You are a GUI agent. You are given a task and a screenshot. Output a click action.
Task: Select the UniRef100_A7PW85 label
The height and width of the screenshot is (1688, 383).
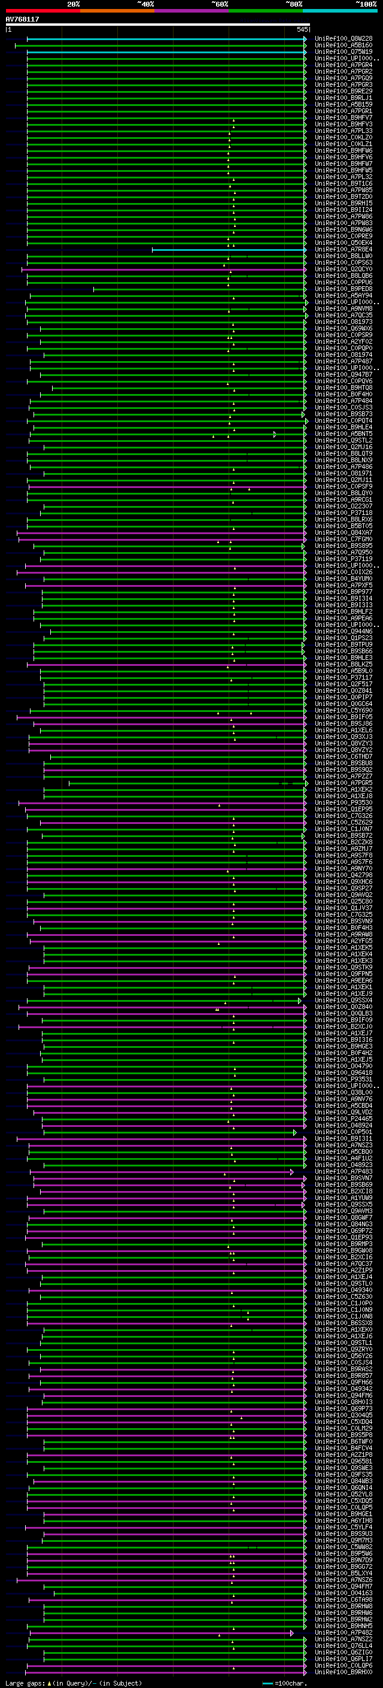pos(344,190)
